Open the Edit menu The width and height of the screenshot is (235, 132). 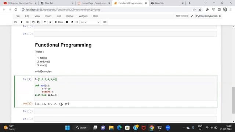pyautogui.click(x=27, y=16)
